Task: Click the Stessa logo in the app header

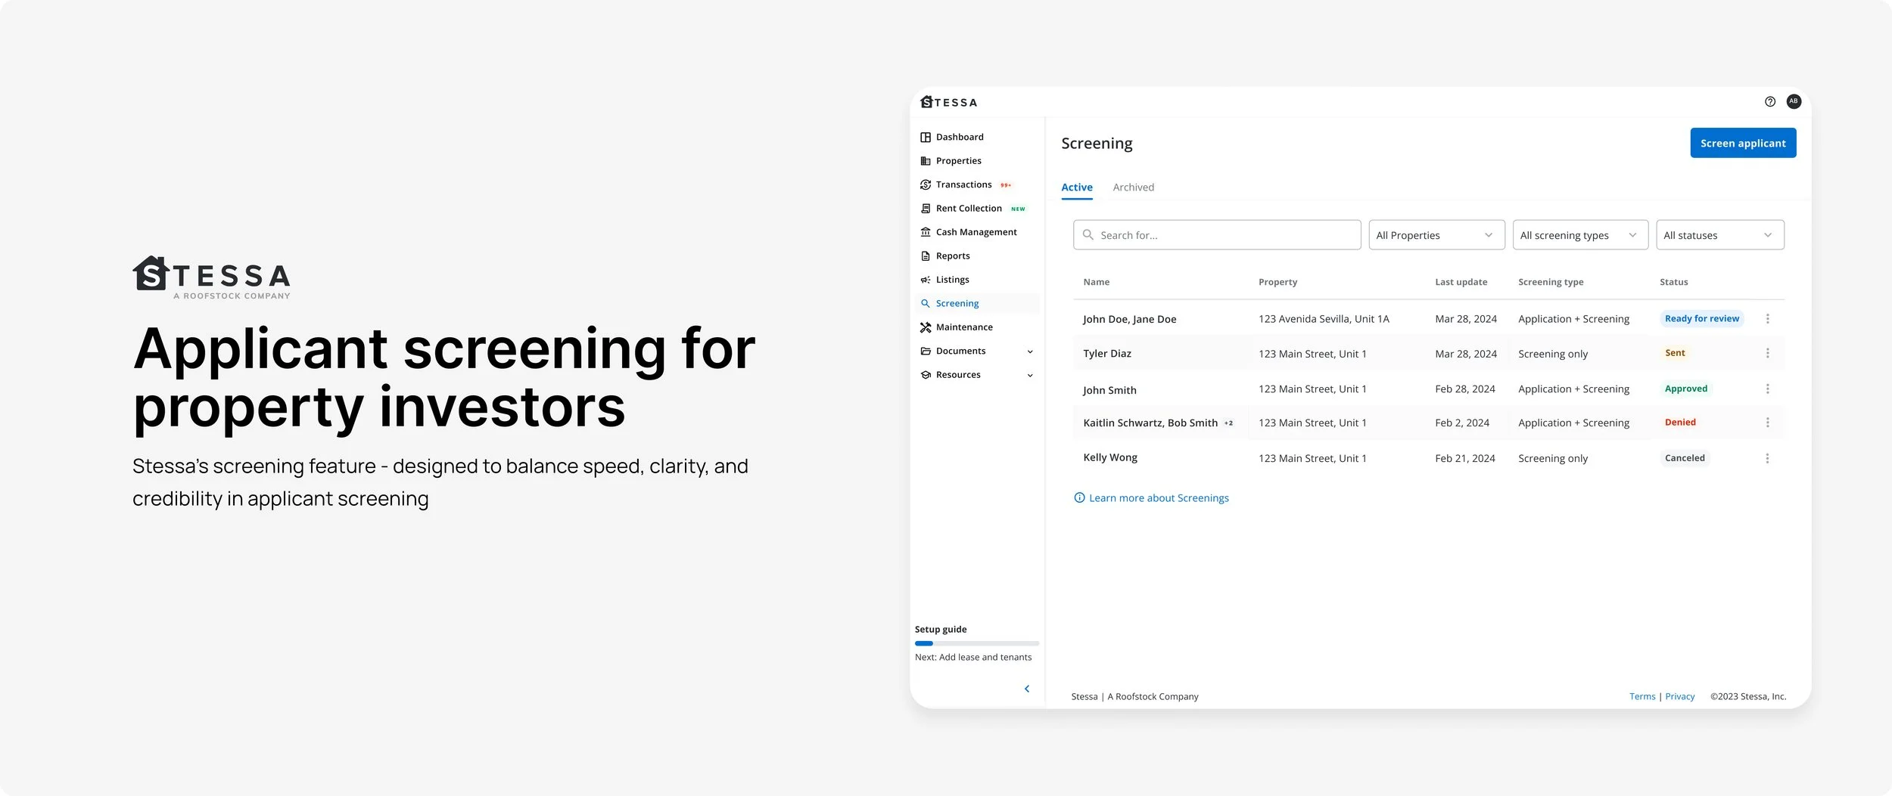Action: click(x=948, y=102)
